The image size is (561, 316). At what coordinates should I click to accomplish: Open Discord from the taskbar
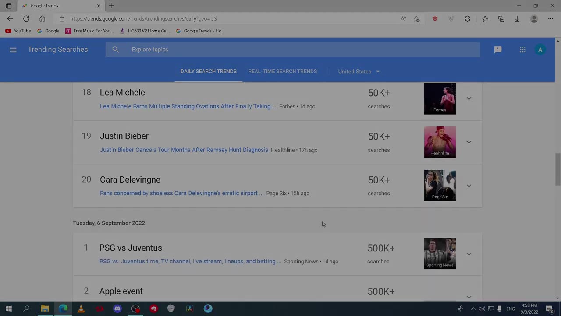point(117,309)
